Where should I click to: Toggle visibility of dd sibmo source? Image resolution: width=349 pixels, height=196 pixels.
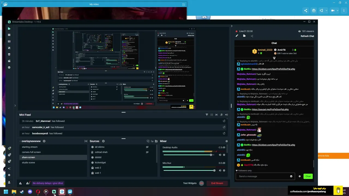click(x=147, y=147)
